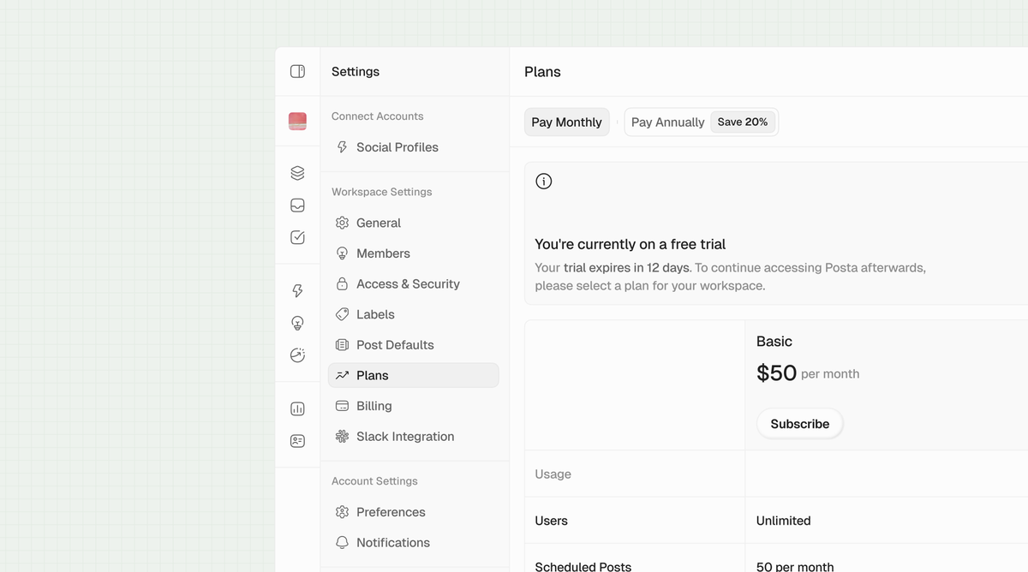Select Pay Monthly billing option

(x=566, y=122)
